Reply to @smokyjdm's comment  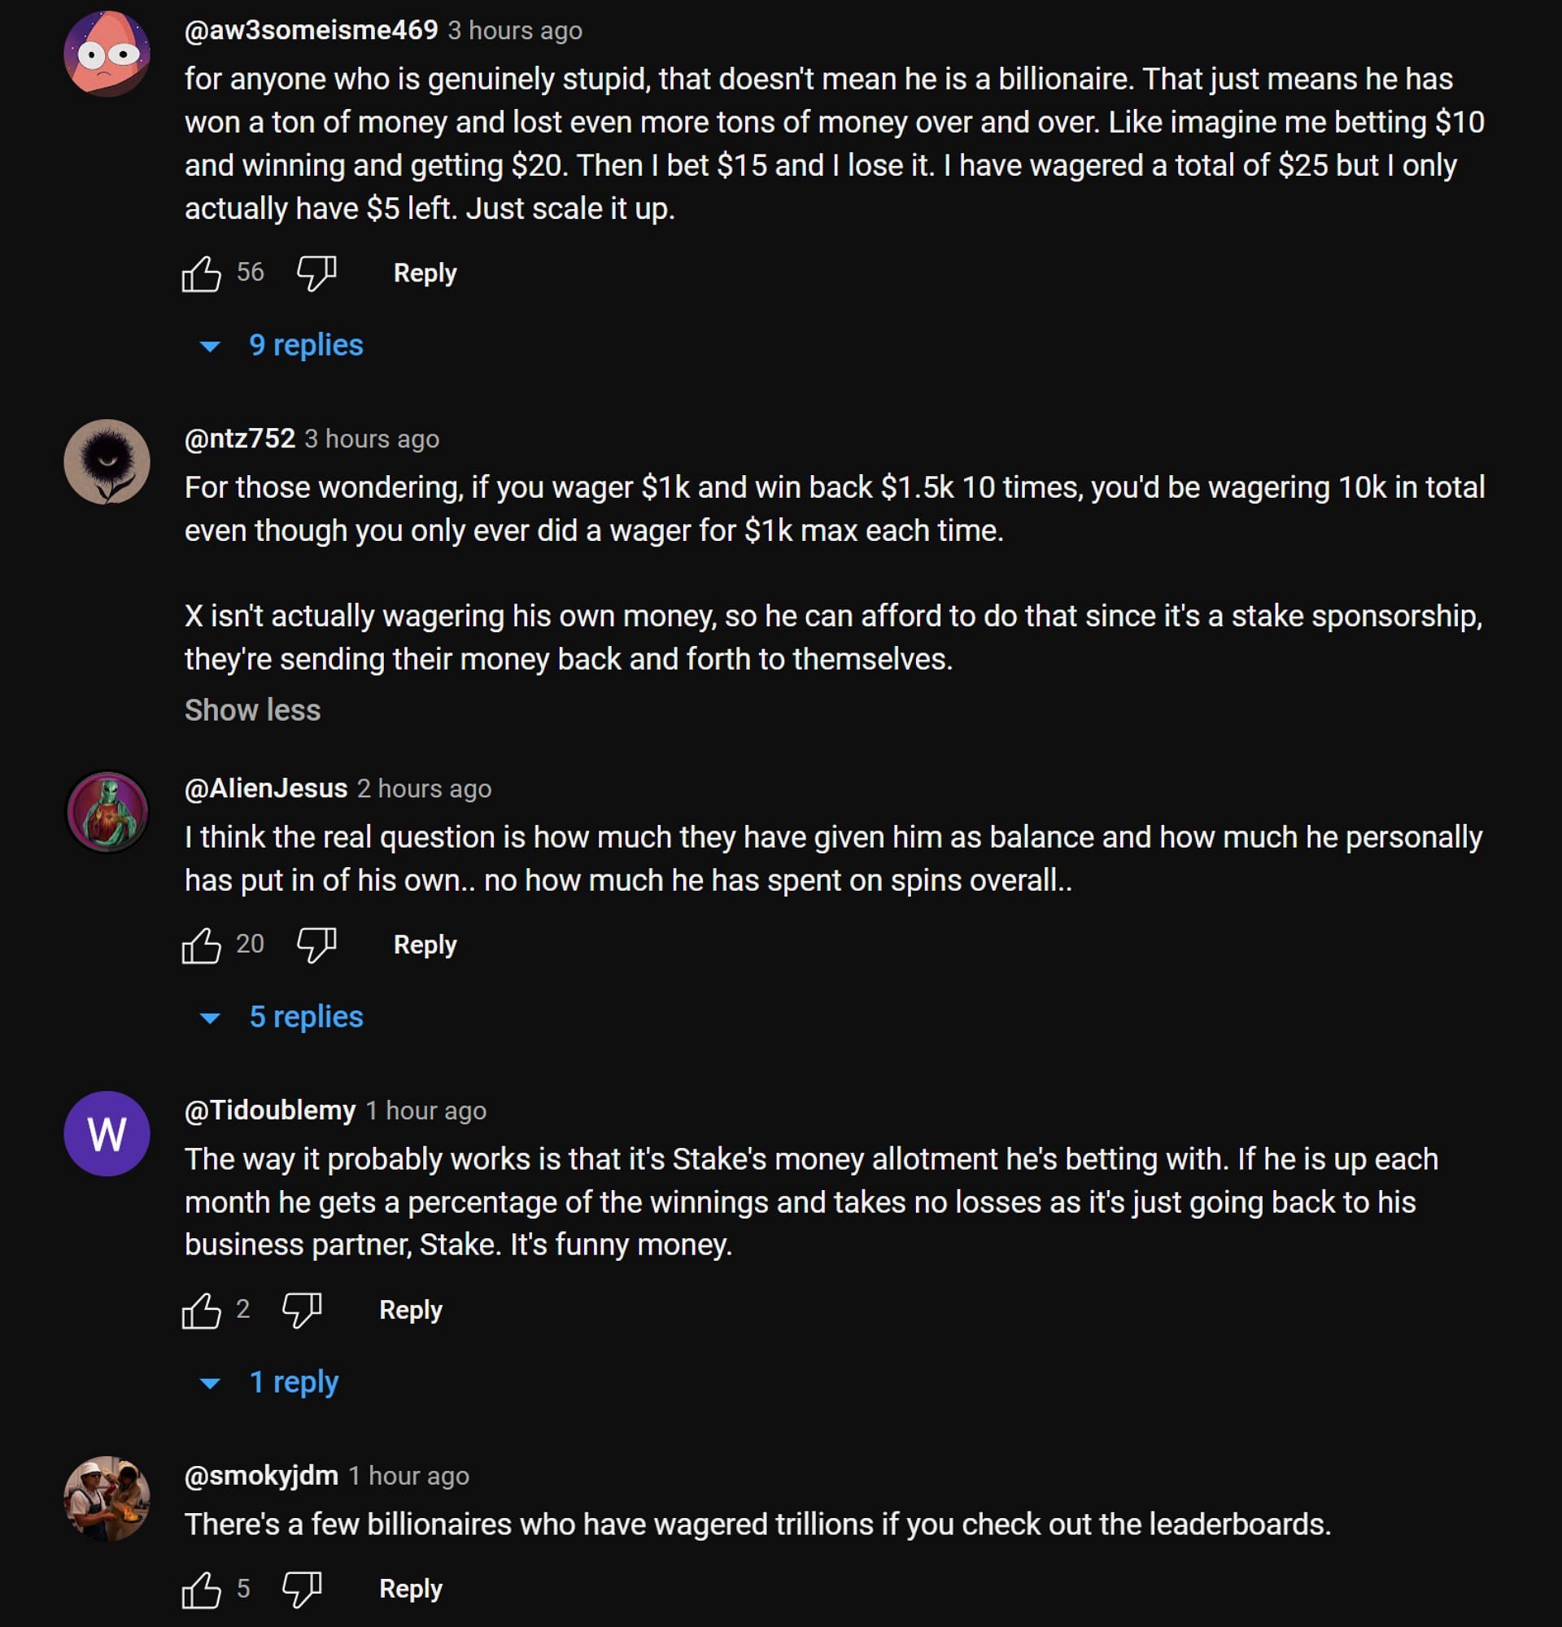pos(410,1589)
